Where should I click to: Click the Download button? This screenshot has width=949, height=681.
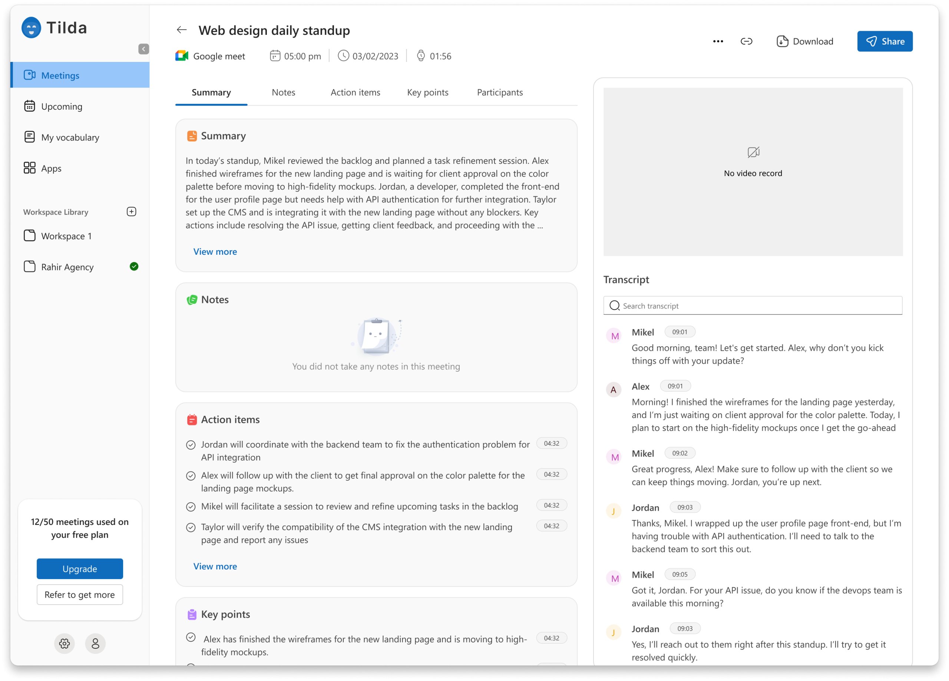tap(805, 42)
